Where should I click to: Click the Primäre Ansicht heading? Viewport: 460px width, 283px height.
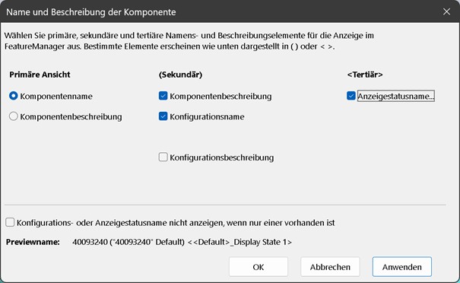coord(40,75)
